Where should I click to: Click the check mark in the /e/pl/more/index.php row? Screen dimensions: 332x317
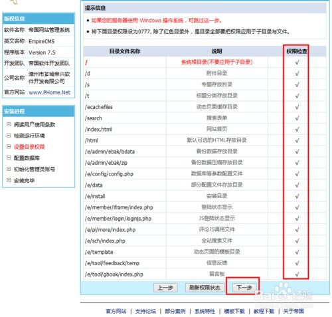tap(297, 229)
